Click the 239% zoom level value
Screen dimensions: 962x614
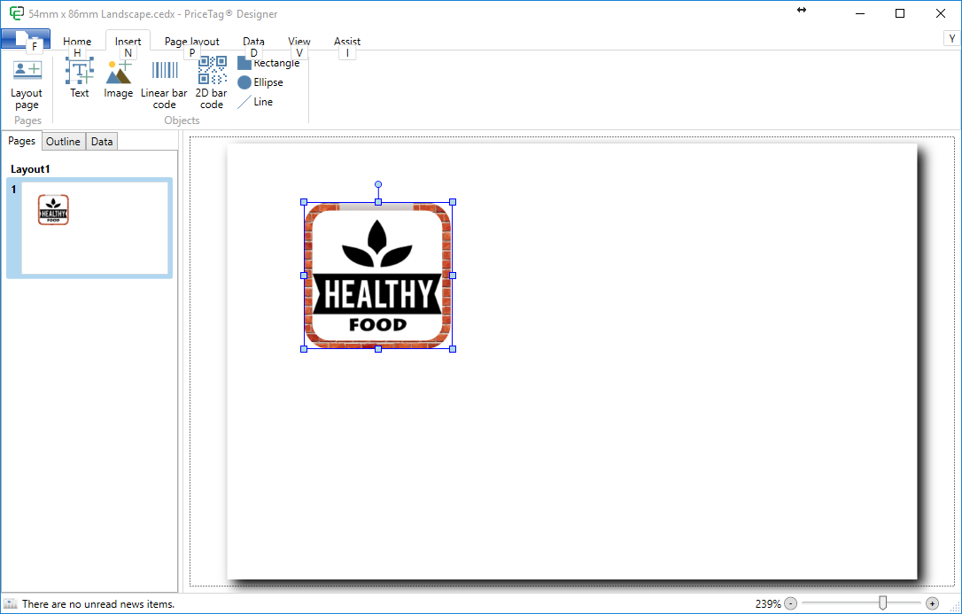coord(768,604)
